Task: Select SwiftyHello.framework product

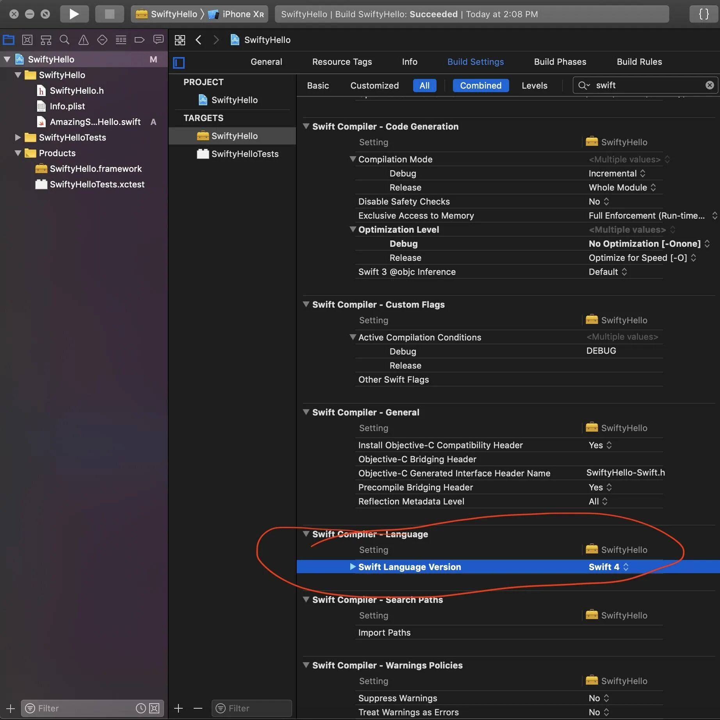Action: pos(96,169)
